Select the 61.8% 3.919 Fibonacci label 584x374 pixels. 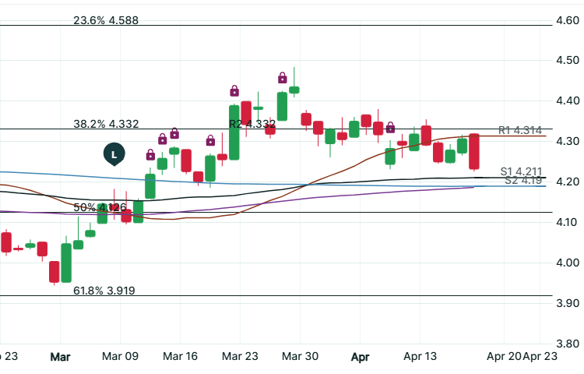point(104,291)
